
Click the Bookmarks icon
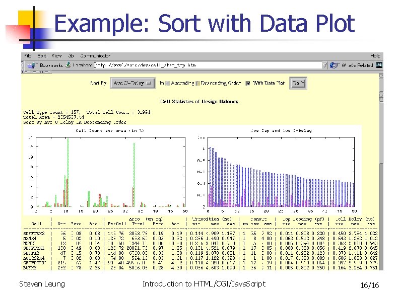tap(32, 65)
